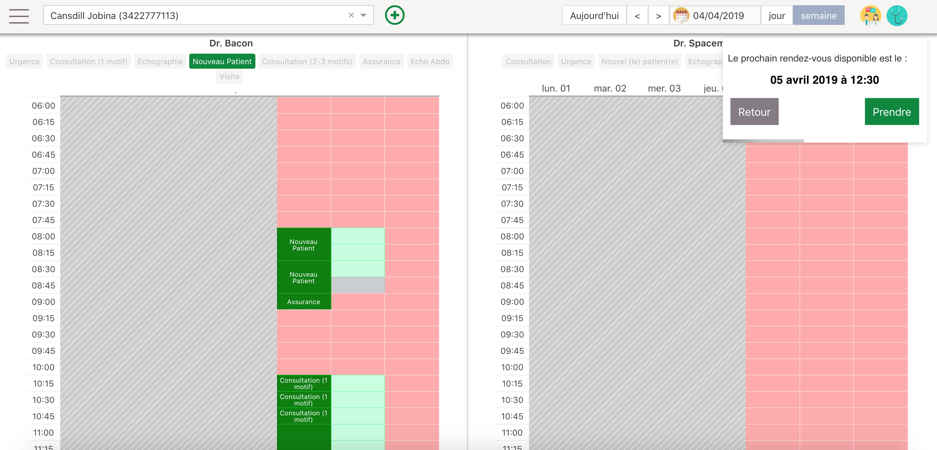The height and width of the screenshot is (450, 937).
Task: Open the 08:30 Nouveau Patient slot
Action: (304, 277)
